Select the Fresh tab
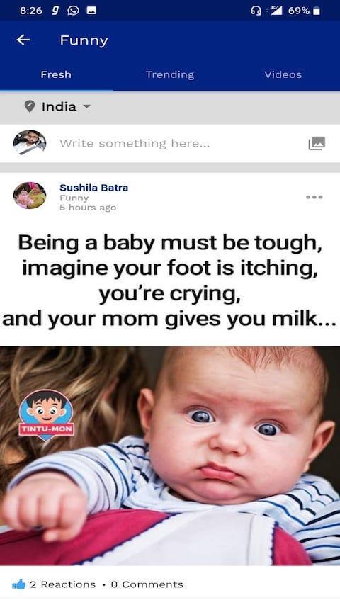 [56, 74]
